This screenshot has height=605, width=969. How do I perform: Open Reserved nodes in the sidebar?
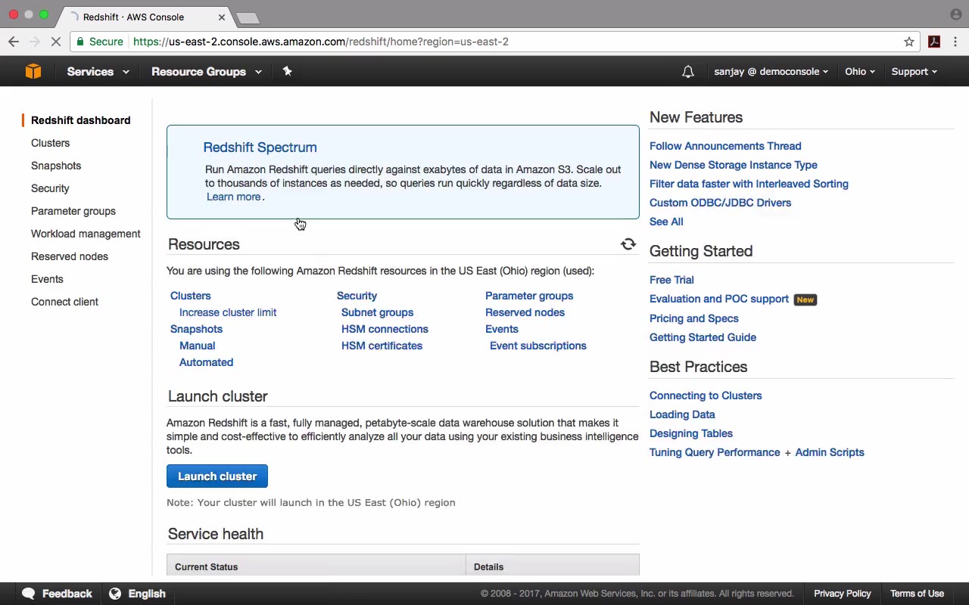pyautogui.click(x=70, y=256)
